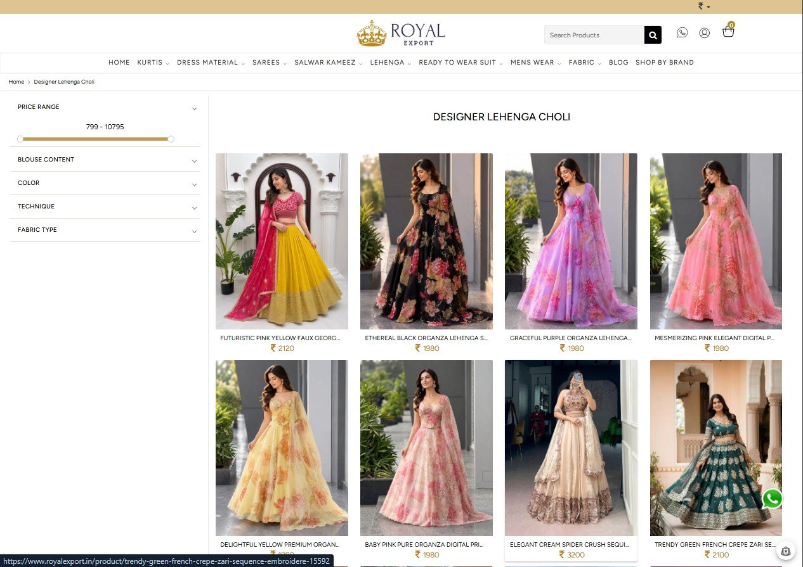This screenshot has height=567, width=803.
Task: Open the trendy green French crepe lehenga image
Action: click(716, 448)
